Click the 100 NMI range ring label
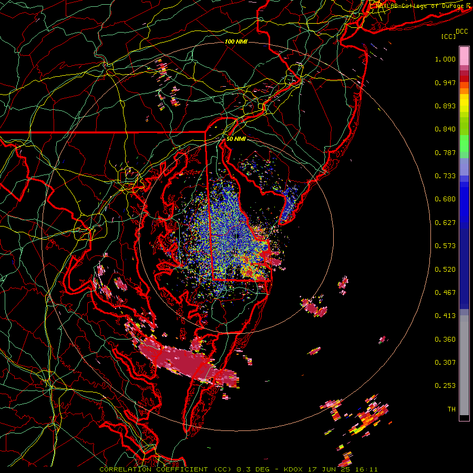The height and width of the screenshot is (473, 473). click(236, 42)
